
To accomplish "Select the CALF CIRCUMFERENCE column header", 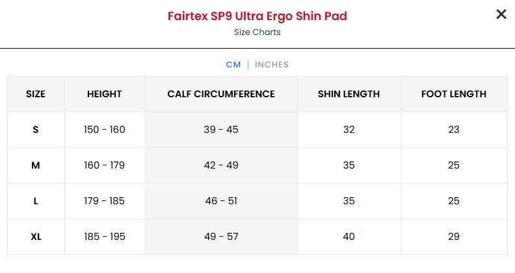I will (x=221, y=94).
